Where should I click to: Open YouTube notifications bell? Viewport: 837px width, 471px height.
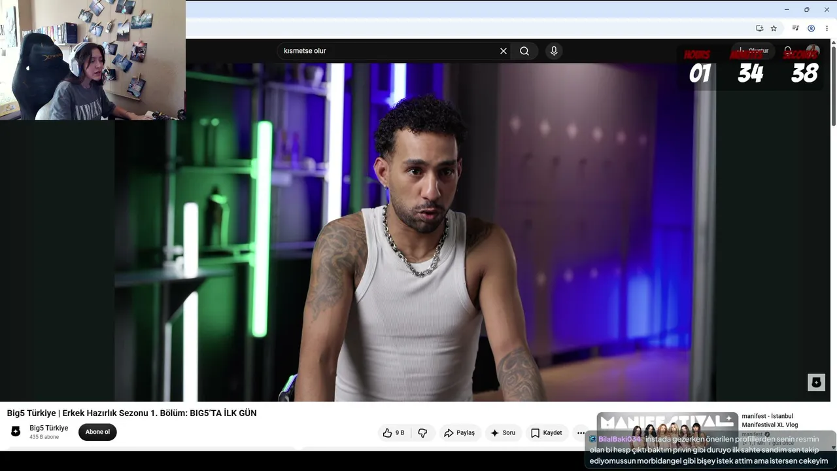click(x=788, y=51)
